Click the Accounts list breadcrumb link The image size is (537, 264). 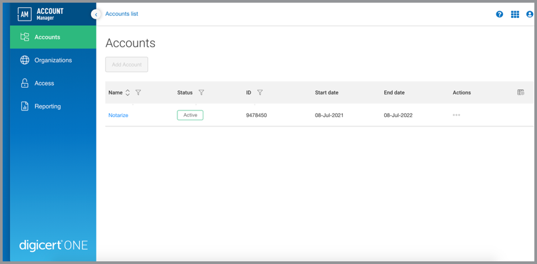(x=122, y=14)
